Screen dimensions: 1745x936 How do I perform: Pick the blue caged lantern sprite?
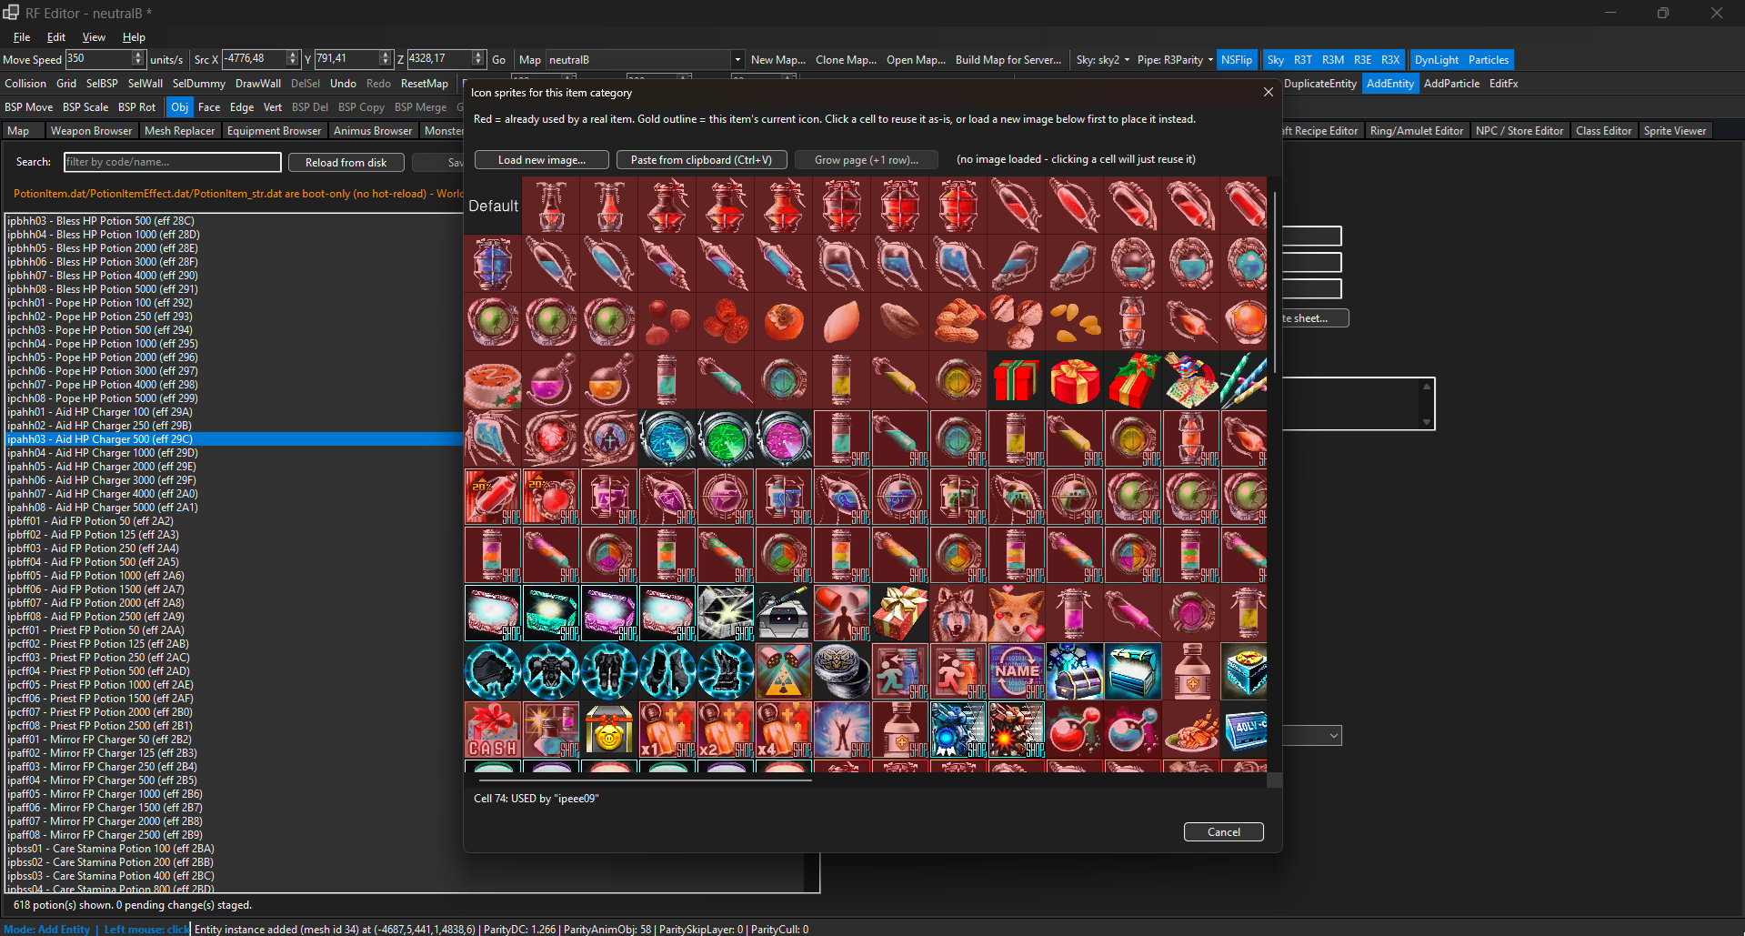click(x=493, y=264)
